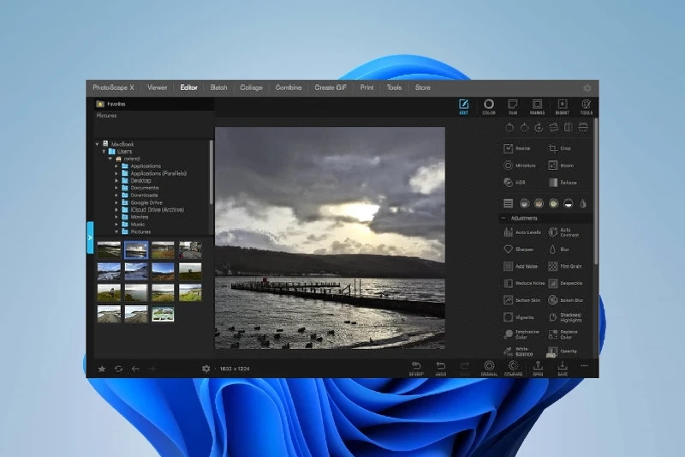Click the flip vertical icon

(583, 127)
